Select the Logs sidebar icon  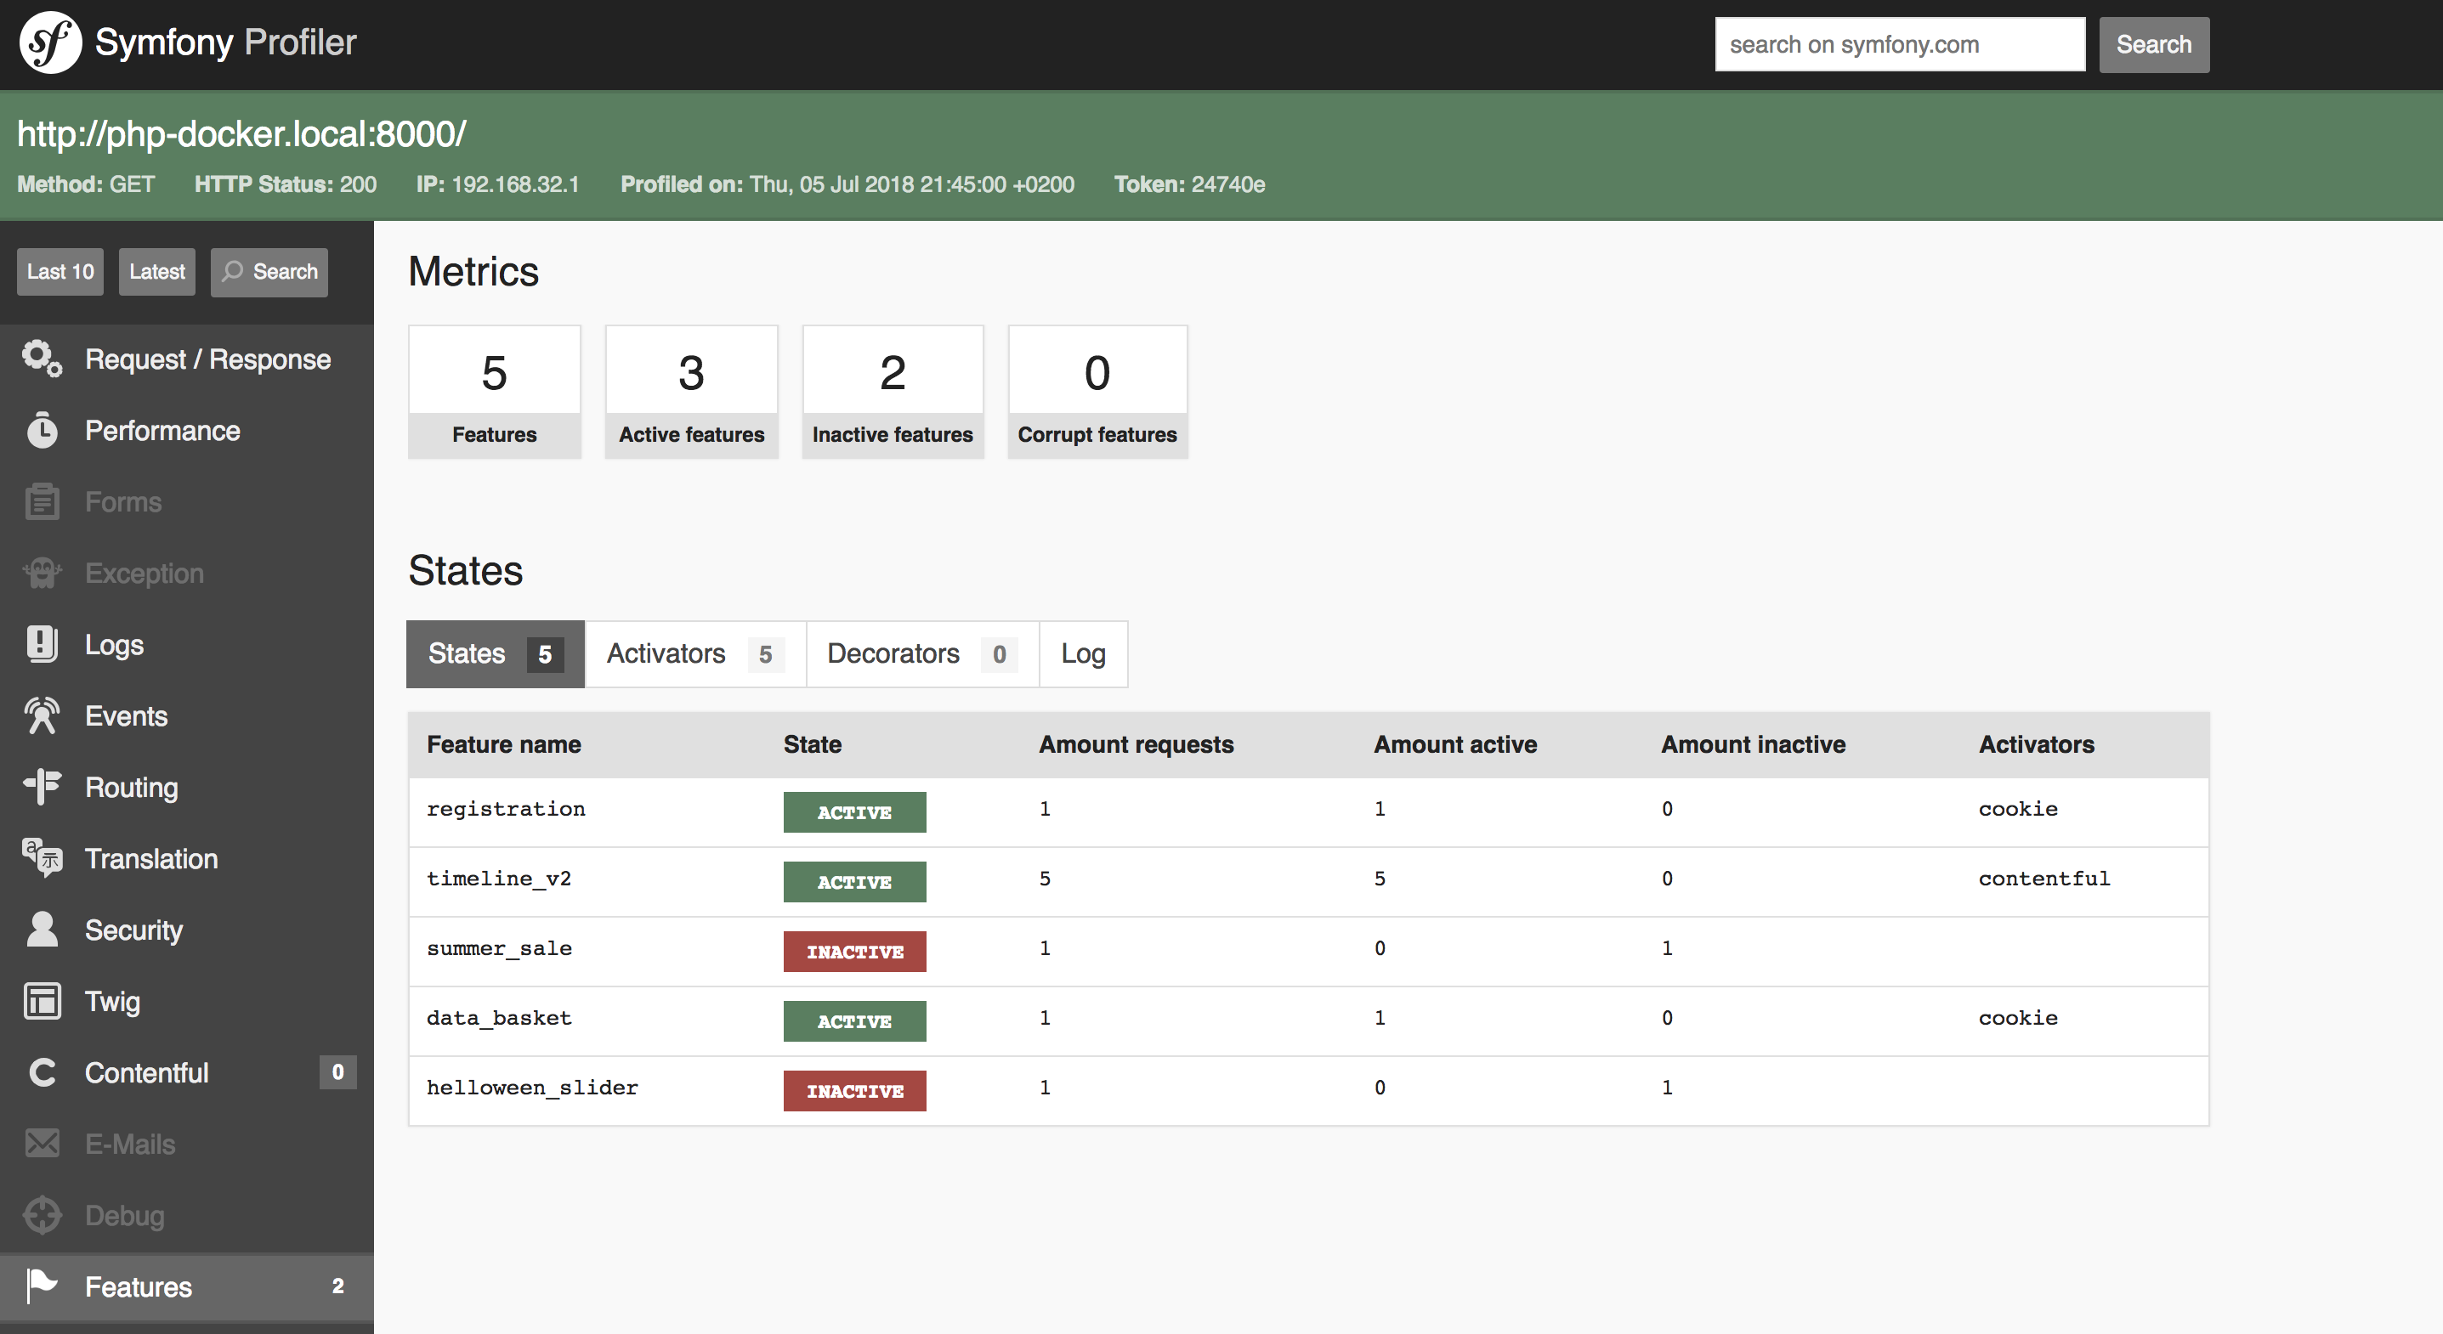click(42, 644)
